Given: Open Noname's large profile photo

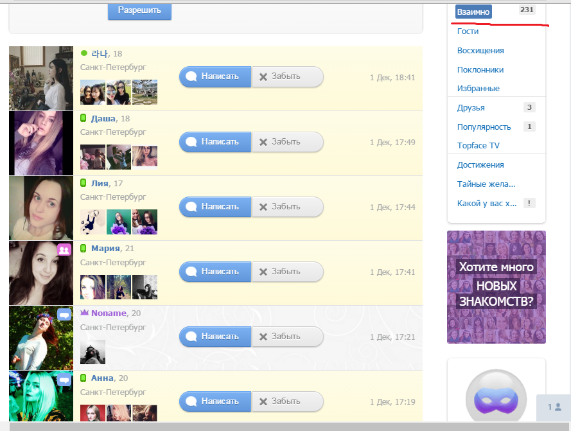Looking at the screenshot, I should 41,338.
